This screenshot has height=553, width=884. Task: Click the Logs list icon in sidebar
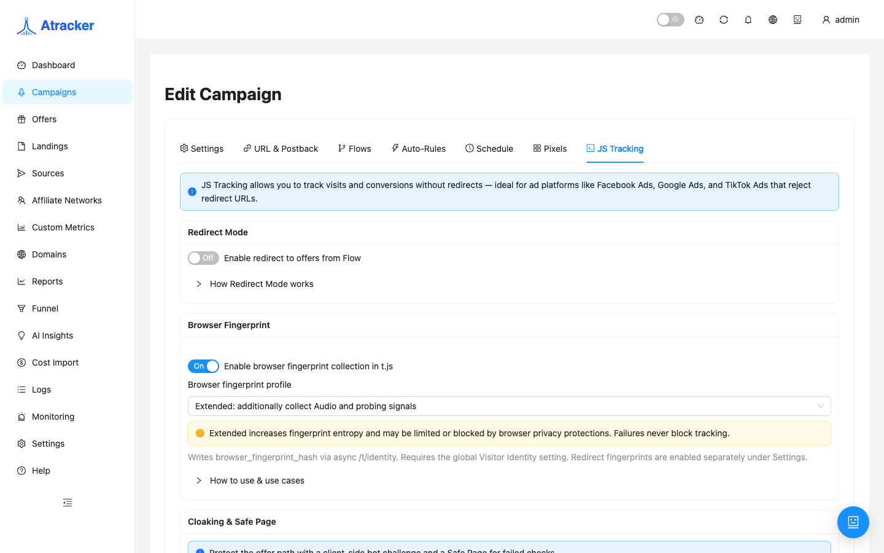21,390
